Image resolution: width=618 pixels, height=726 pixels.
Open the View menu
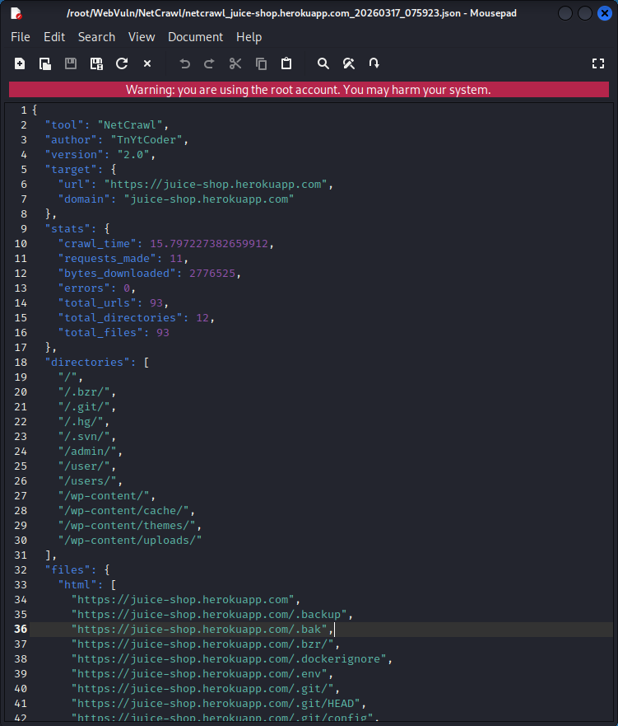coord(142,37)
